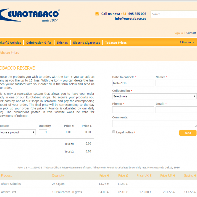Click the Quantity field showing 1

[43, 132]
